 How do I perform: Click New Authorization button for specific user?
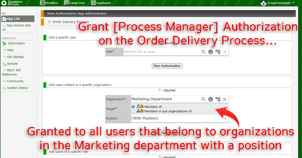point(167,66)
